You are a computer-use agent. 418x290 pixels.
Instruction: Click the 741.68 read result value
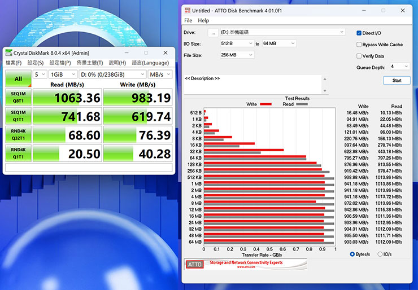[x=81, y=117]
